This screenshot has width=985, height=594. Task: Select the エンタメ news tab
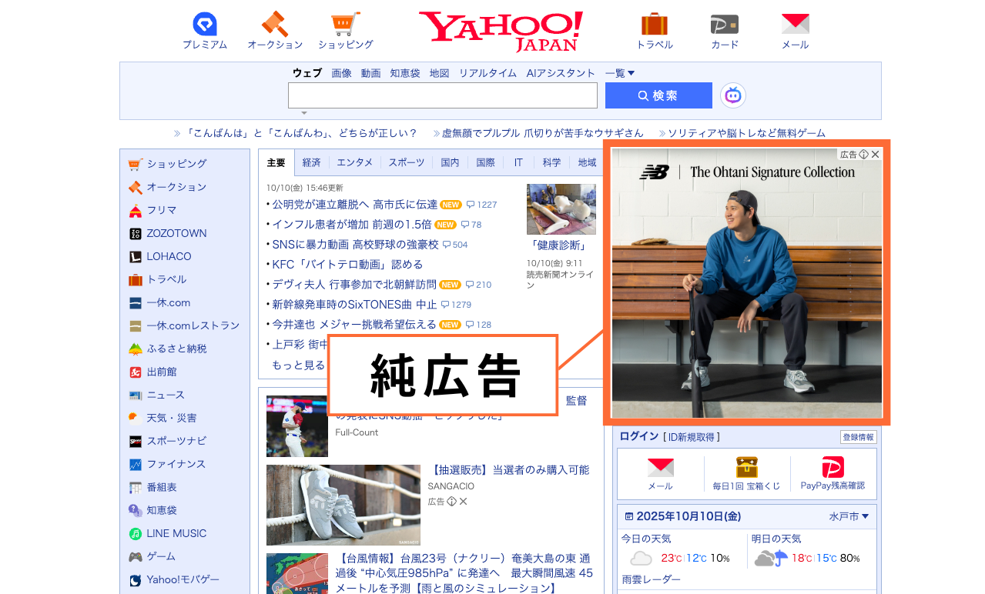354,162
